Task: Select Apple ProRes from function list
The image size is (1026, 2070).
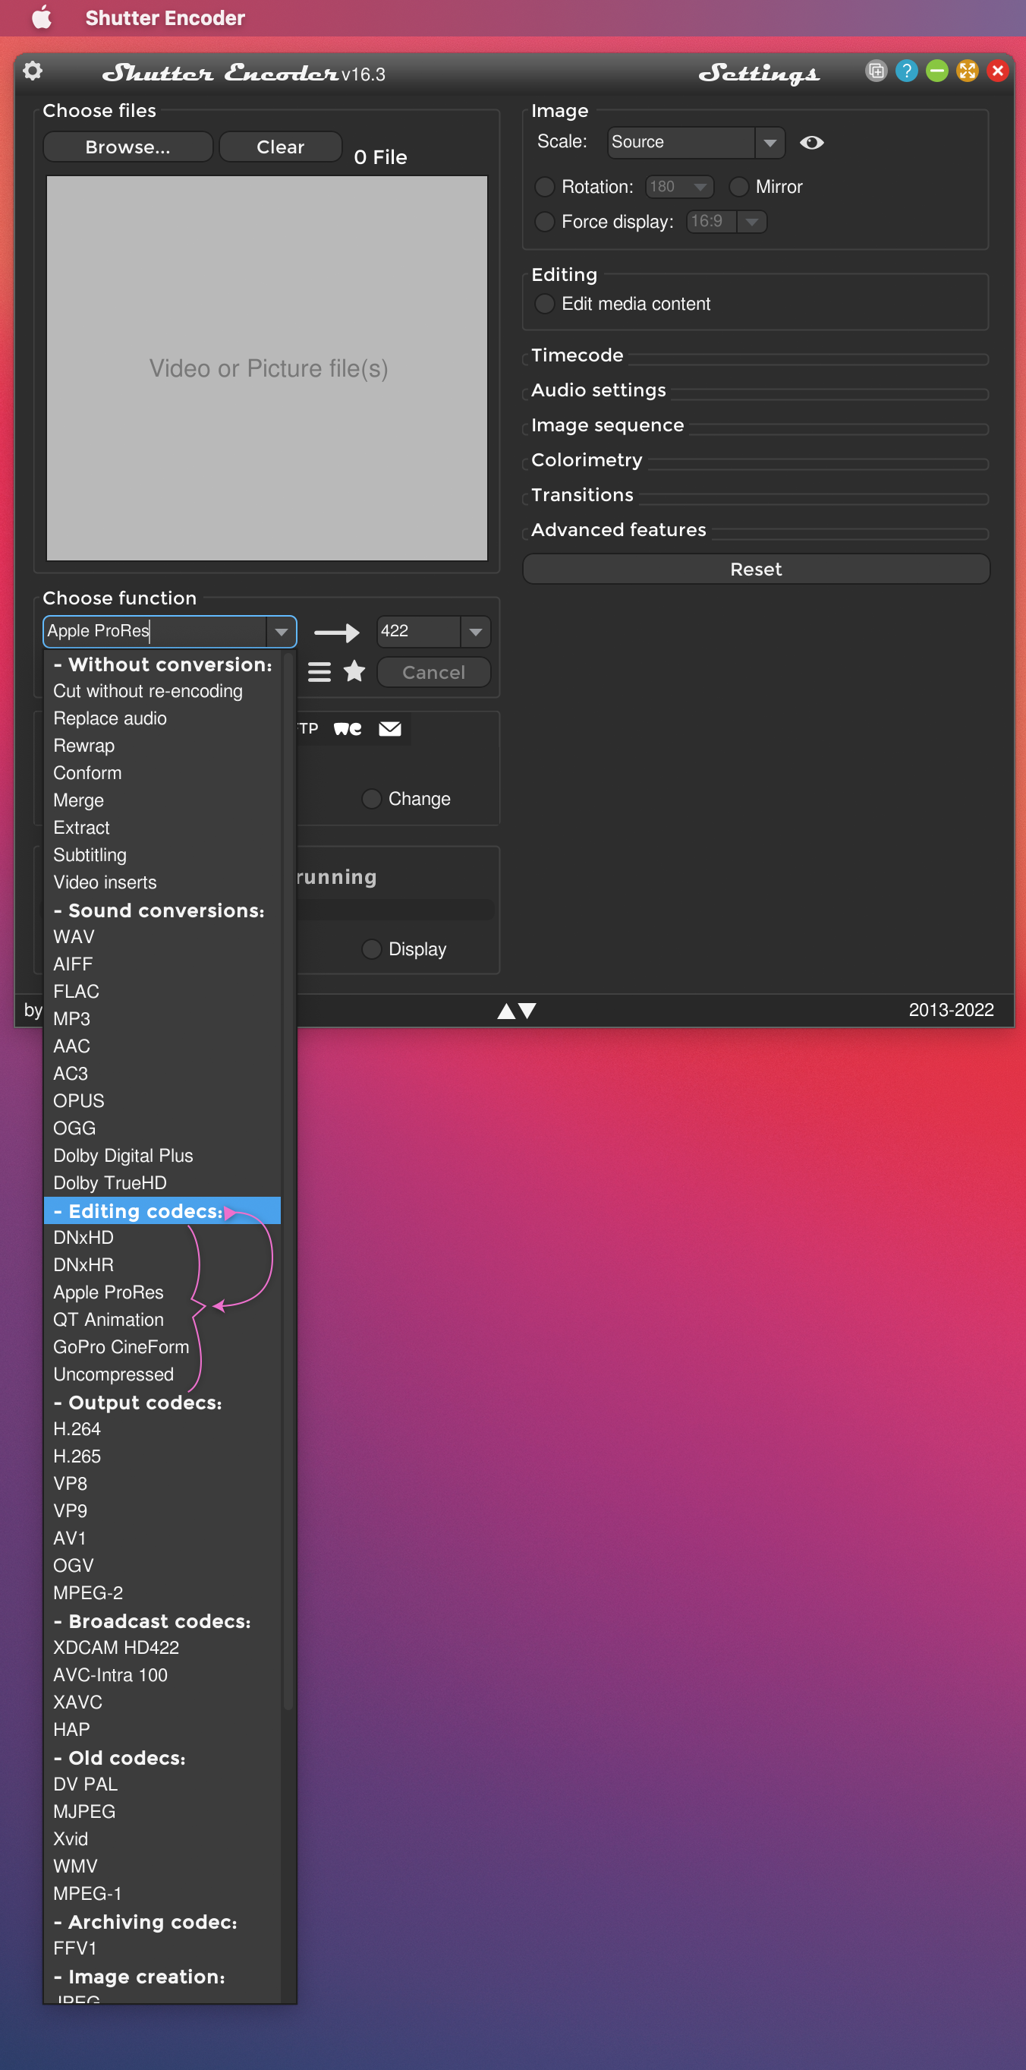Action: [162, 1292]
